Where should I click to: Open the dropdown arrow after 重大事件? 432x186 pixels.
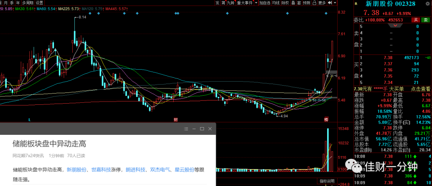256,3
